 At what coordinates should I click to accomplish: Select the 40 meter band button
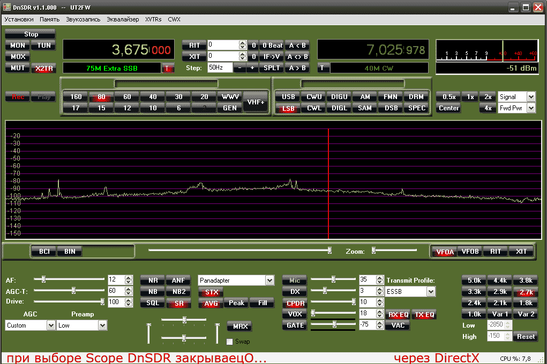[x=153, y=97]
